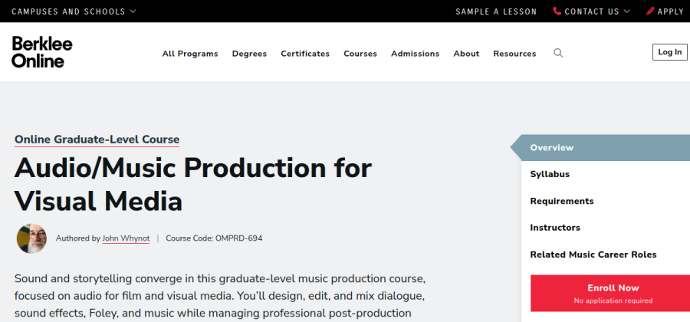The width and height of the screenshot is (690, 322).
Task: Open the Admissions menu
Action: (415, 54)
